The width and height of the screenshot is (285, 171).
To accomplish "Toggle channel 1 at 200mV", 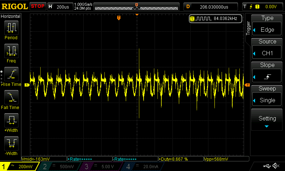I will point(19,166).
